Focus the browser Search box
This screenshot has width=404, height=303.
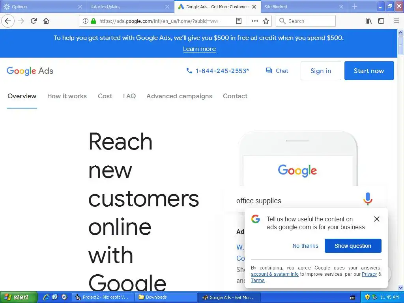[x=306, y=21]
